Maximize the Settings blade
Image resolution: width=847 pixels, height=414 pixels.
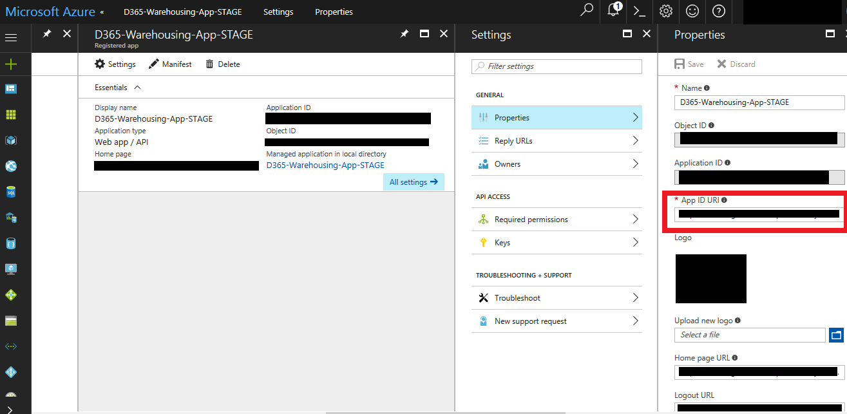pos(627,34)
